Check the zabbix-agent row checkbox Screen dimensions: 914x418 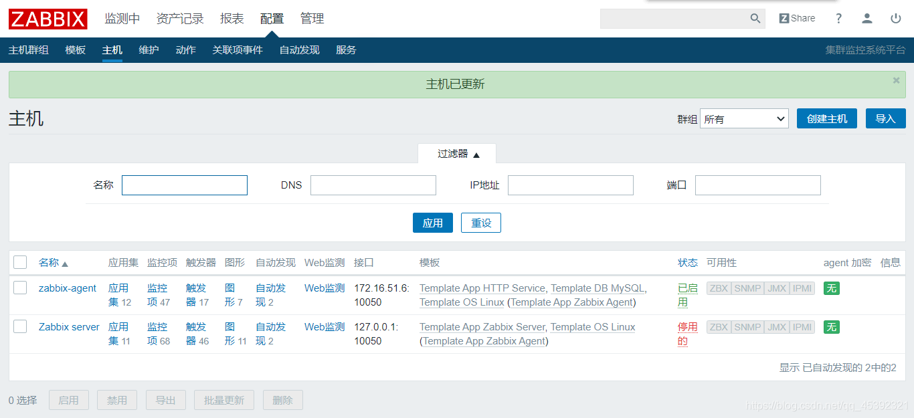[x=20, y=288]
